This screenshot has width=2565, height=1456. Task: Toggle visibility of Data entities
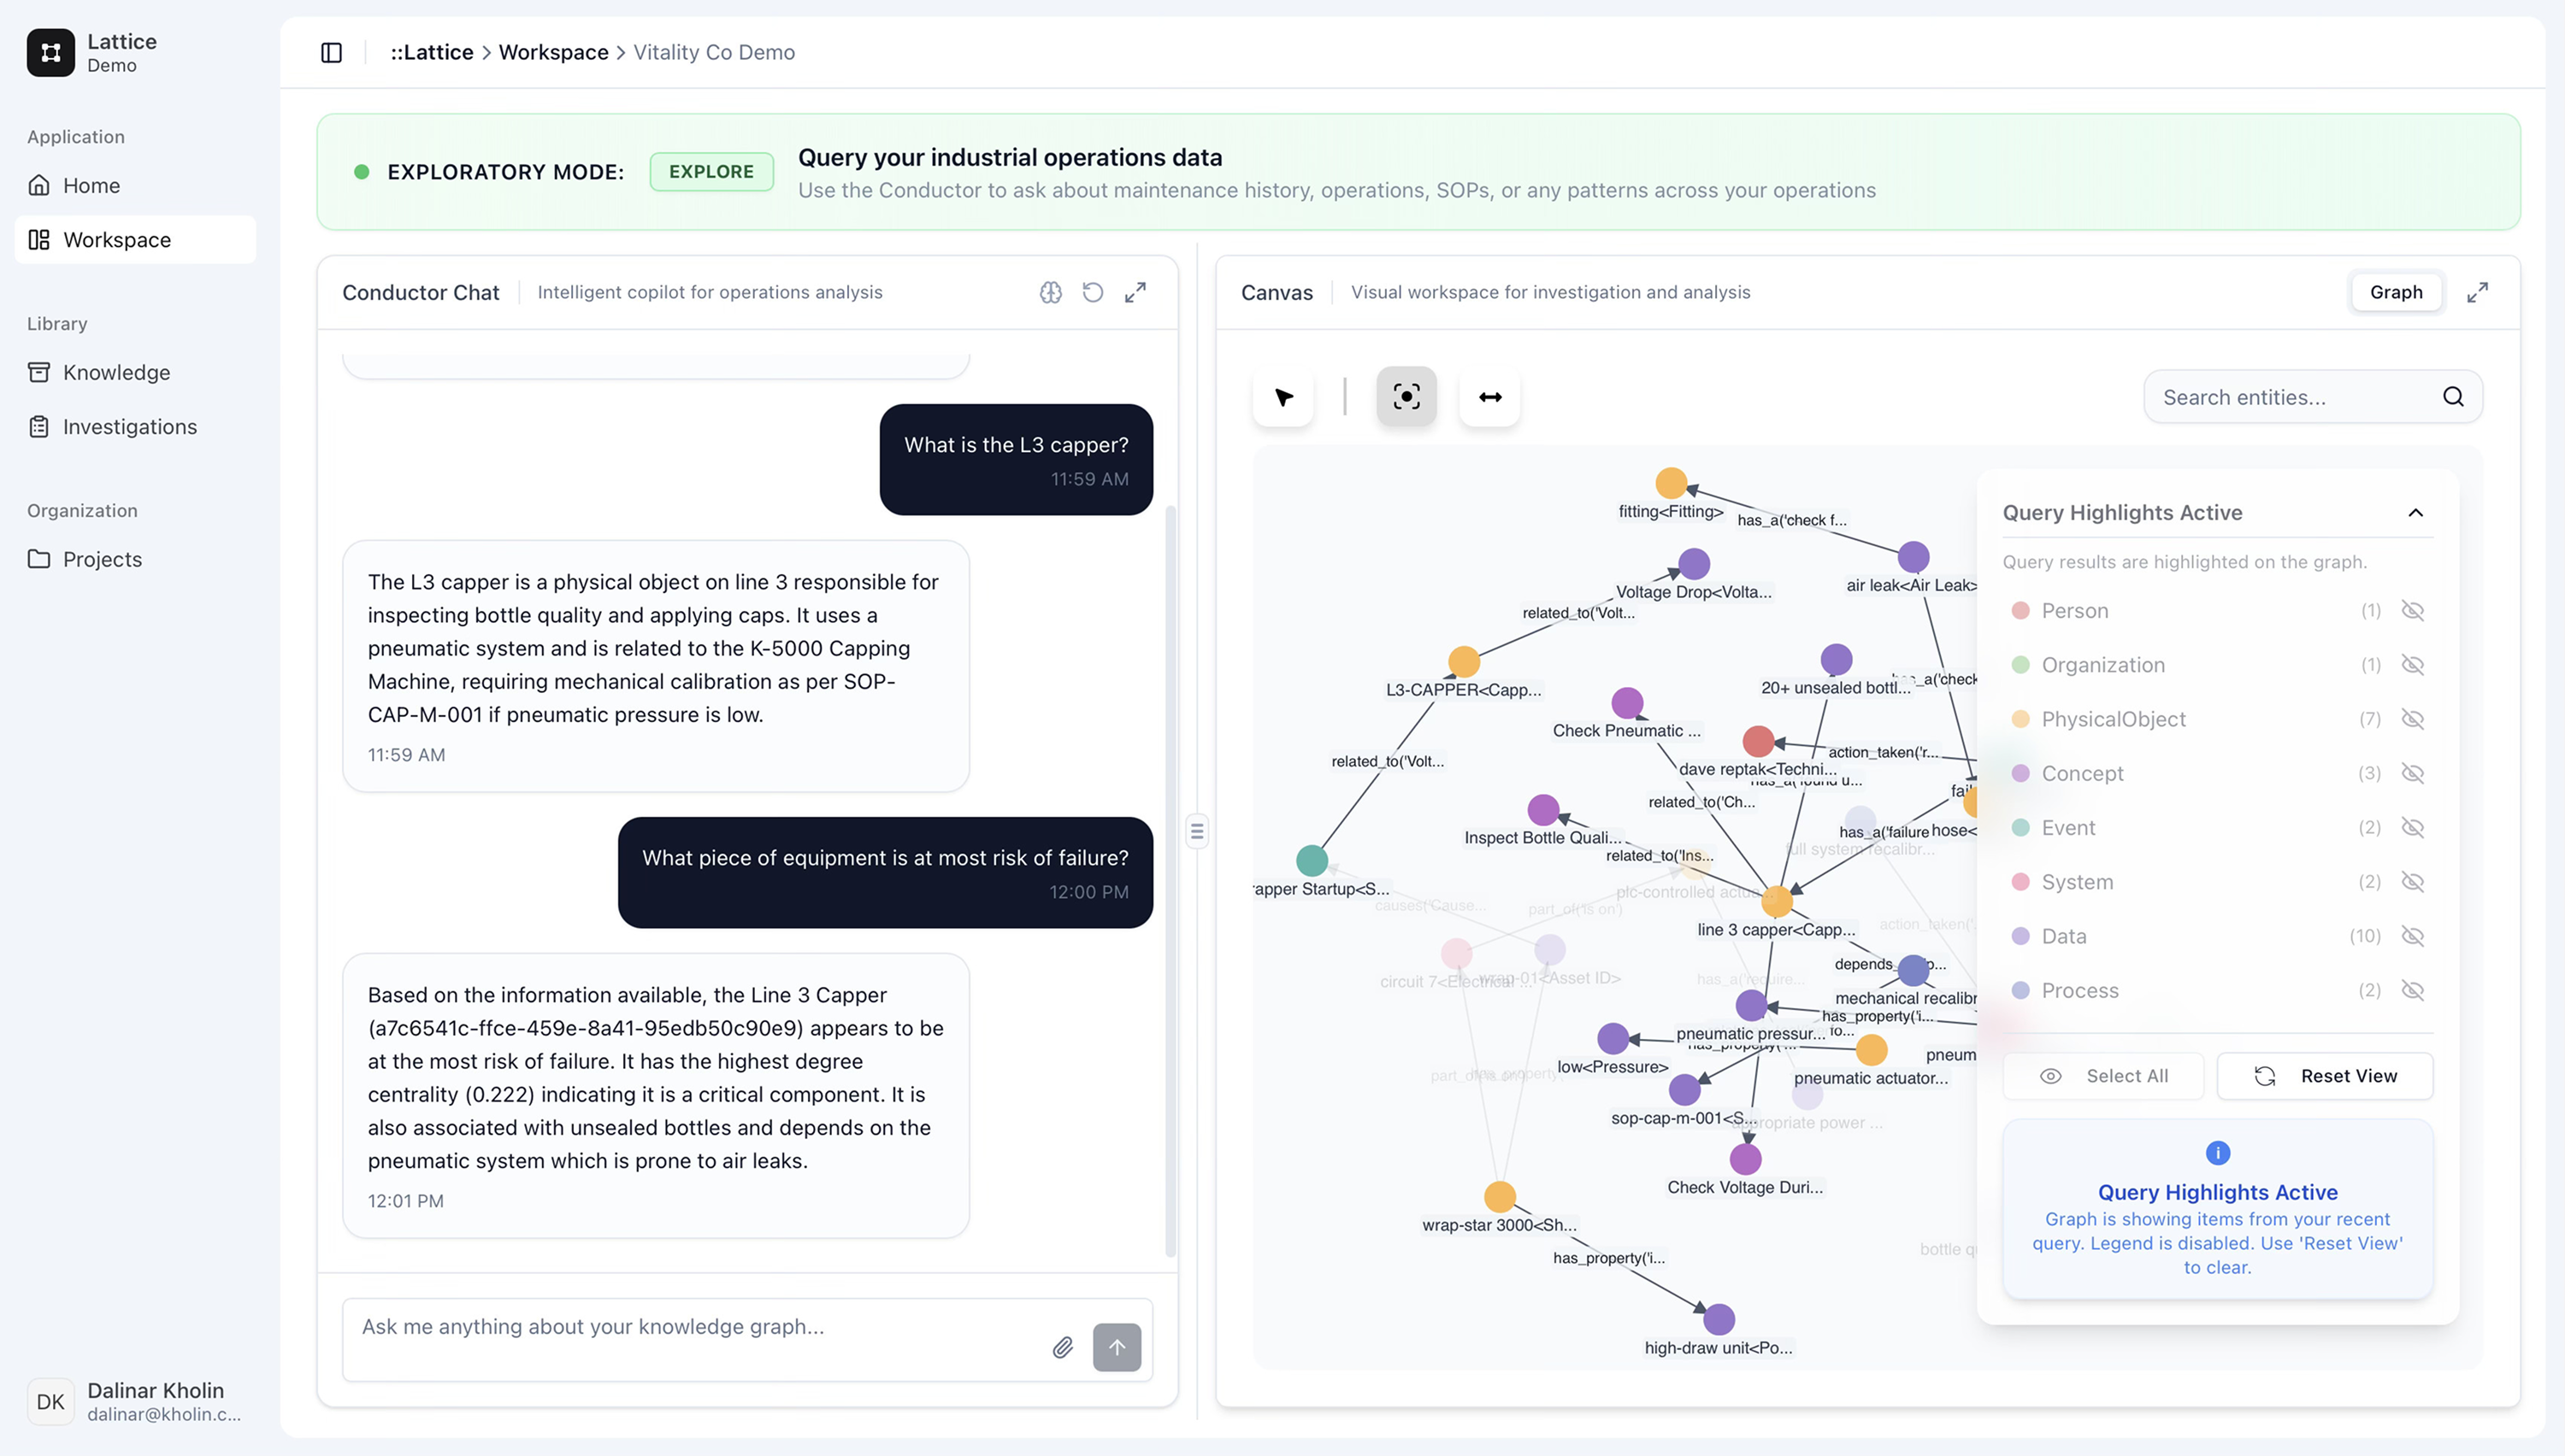point(2412,936)
